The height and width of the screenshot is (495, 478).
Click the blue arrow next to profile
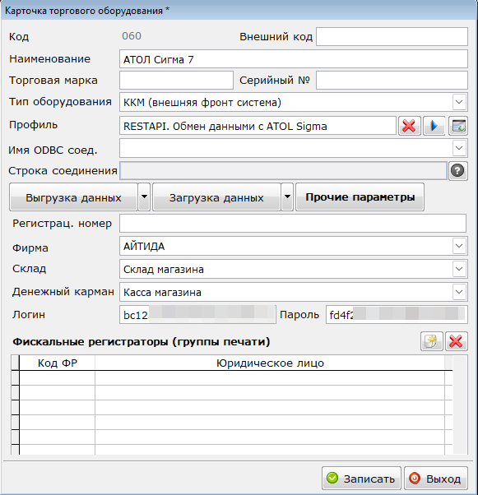(434, 126)
